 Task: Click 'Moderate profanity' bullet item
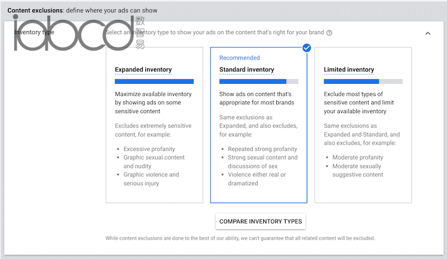pyautogui.click(x=358, y=158)
